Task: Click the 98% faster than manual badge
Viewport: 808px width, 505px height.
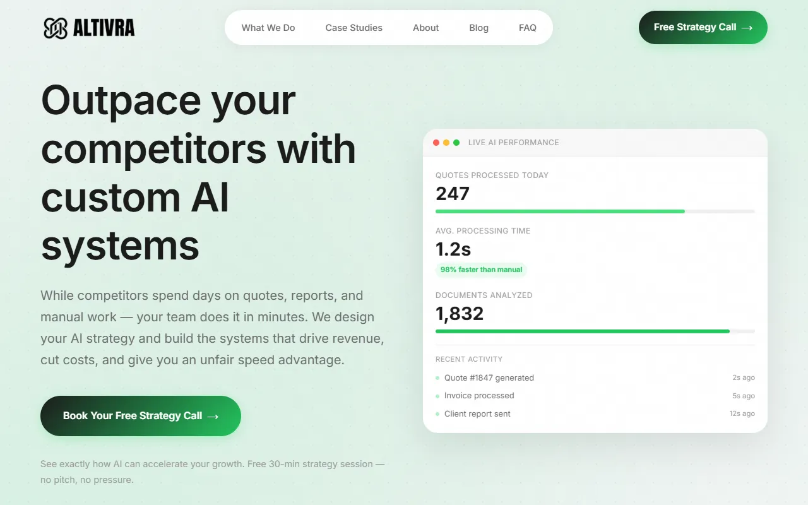Action: [x=481, y=270]
